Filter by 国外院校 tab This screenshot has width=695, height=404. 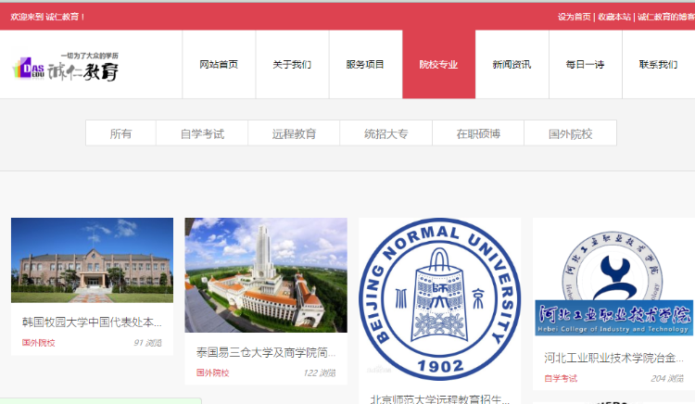tap(571, 133)
